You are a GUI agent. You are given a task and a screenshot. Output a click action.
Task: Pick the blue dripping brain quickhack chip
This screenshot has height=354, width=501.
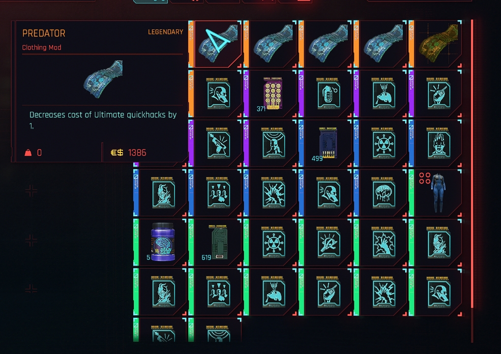(383, 193)
